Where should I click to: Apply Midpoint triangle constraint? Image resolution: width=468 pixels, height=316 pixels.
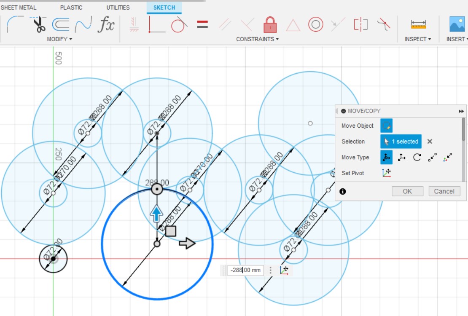(293, 25)
